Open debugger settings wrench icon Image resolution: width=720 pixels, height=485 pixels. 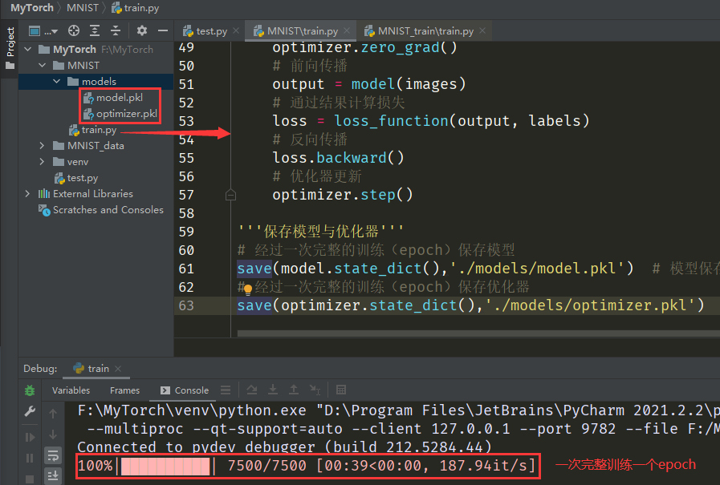point(30,412)
